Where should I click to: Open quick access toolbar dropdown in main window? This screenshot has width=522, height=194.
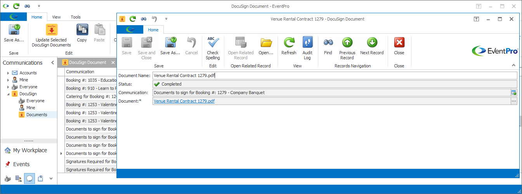point(38,6)
